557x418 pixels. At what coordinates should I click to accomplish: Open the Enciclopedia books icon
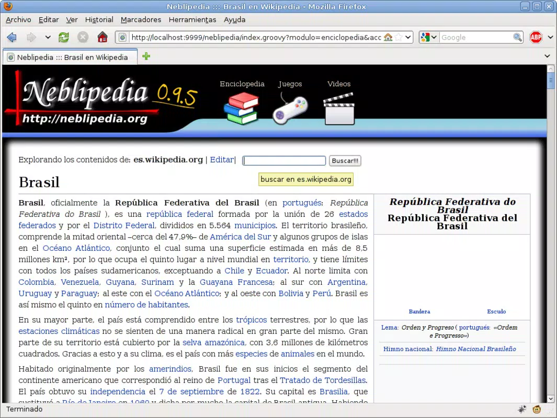pos(242,108)
